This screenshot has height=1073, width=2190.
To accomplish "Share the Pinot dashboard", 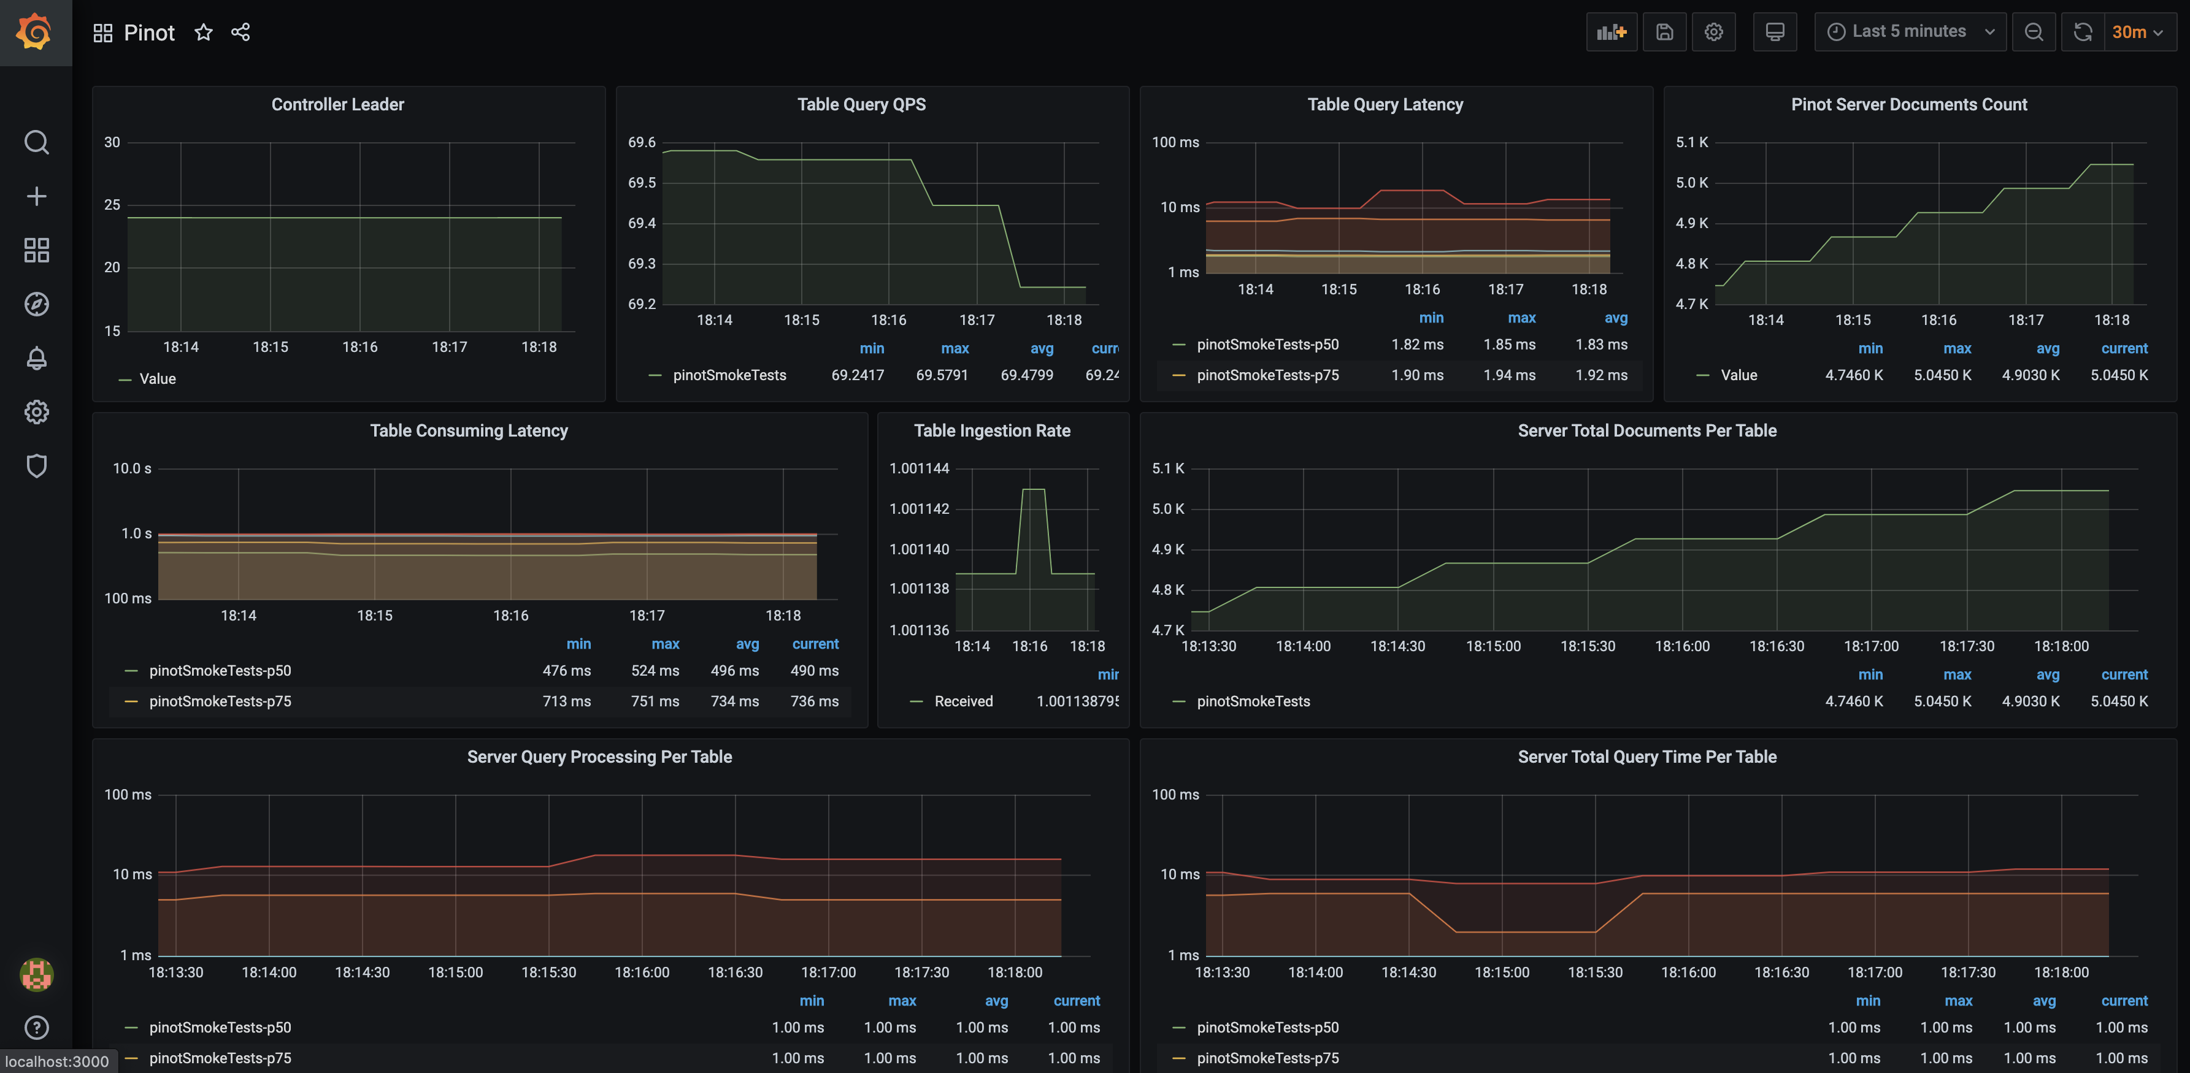I will [240, 32].
